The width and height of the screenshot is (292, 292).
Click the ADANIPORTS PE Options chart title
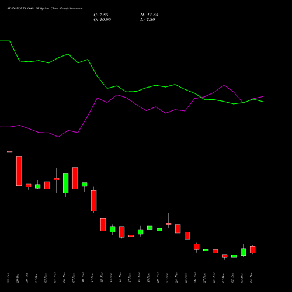[x=44, y=9]
